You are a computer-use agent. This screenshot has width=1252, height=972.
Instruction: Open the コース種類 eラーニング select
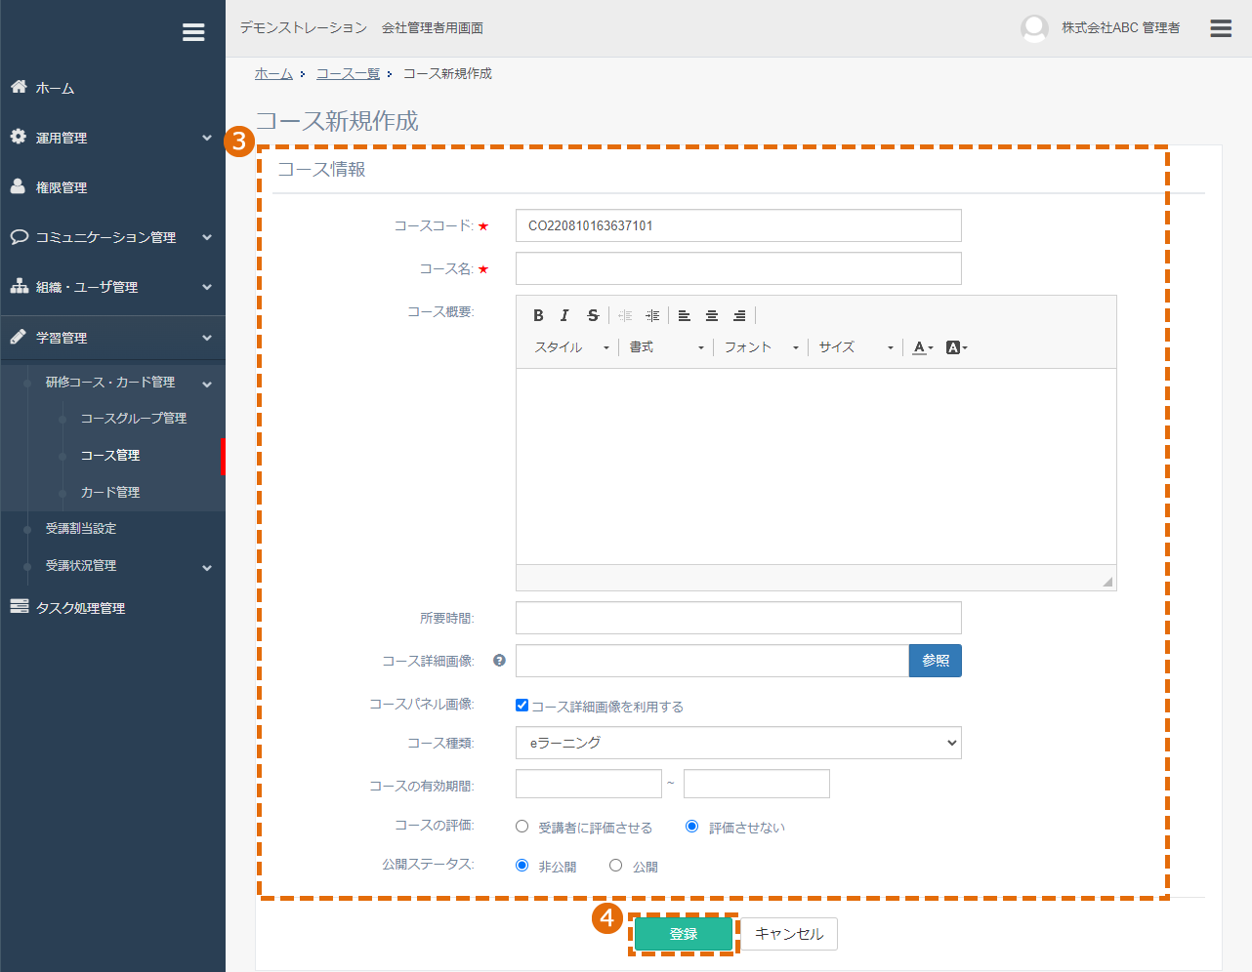pos(738,743)
